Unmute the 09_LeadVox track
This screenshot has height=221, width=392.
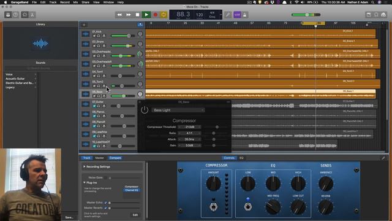pyautogui.click(x=94, y=136)
